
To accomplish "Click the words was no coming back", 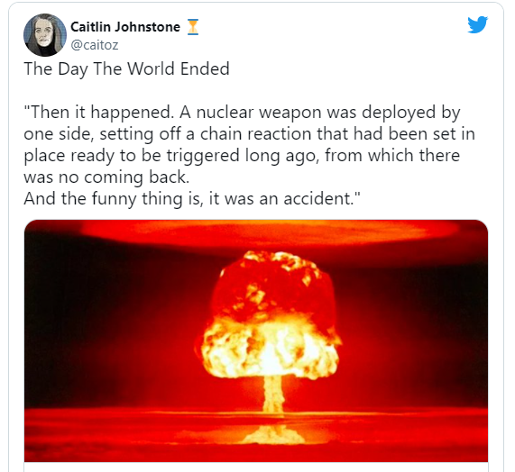I will [x=106, y=177].
